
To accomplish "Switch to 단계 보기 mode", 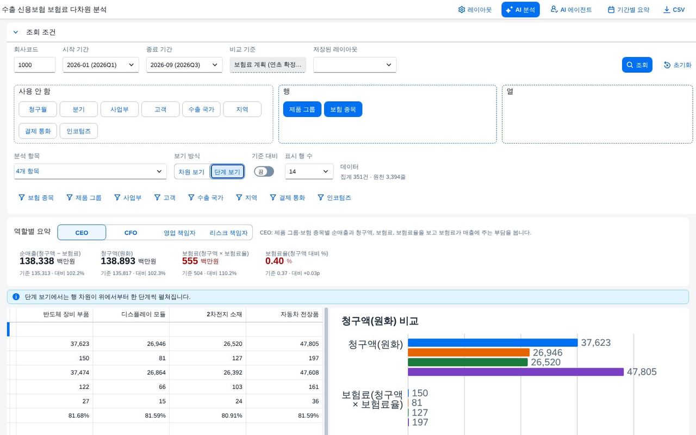I will (227, 172).
